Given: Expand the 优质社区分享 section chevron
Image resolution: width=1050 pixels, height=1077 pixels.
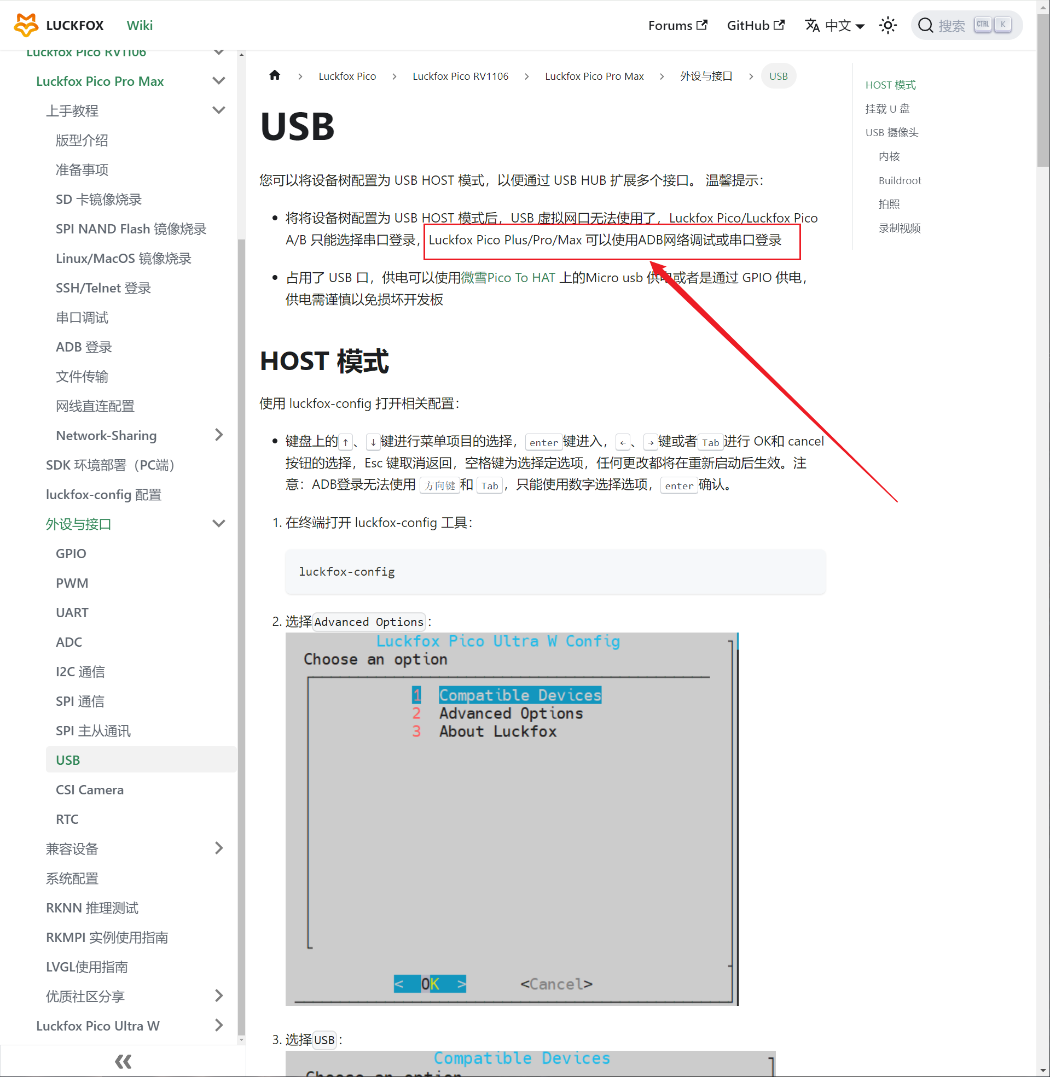Looking at the screenshot, I should coord(219,996).
